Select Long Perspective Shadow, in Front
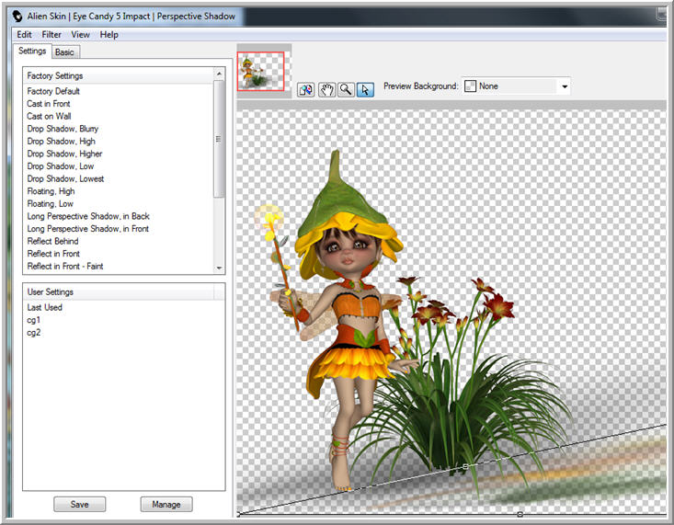674x525 pixels. click(x=87, y=228)
